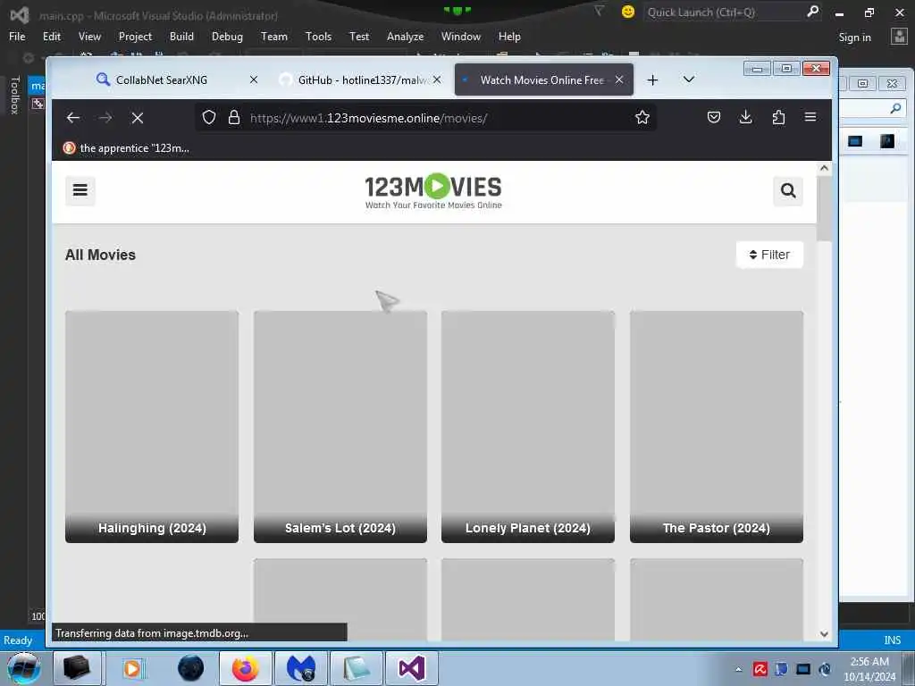Open the Visual Studio File menu
Screen dimensions: 915x686
[x=17, y=36]
